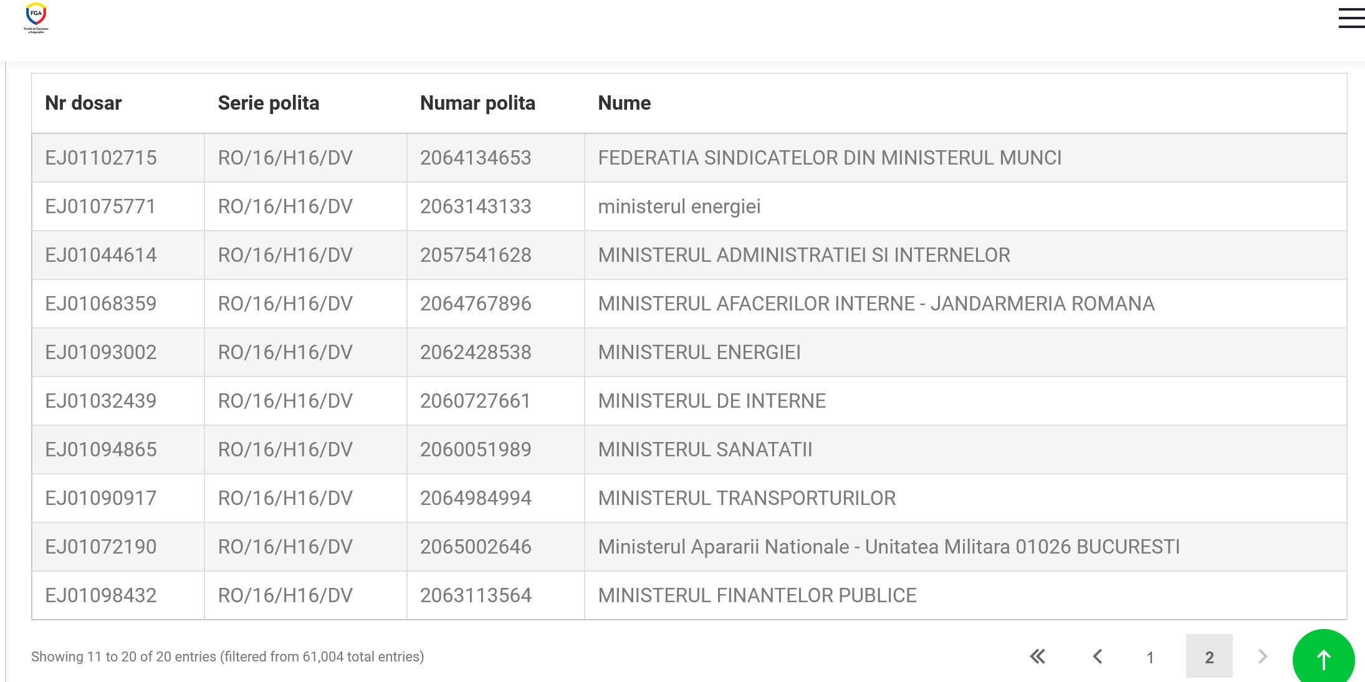This screenshot has width=1365, height=682.
Task: Sort table by Nume column
Action: pos(624,103)
